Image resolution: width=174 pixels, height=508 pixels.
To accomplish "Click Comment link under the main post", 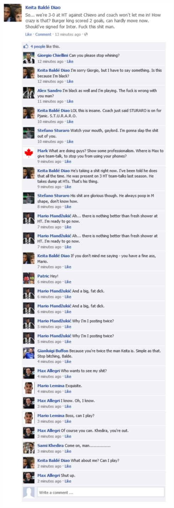I will coord(43,35).
